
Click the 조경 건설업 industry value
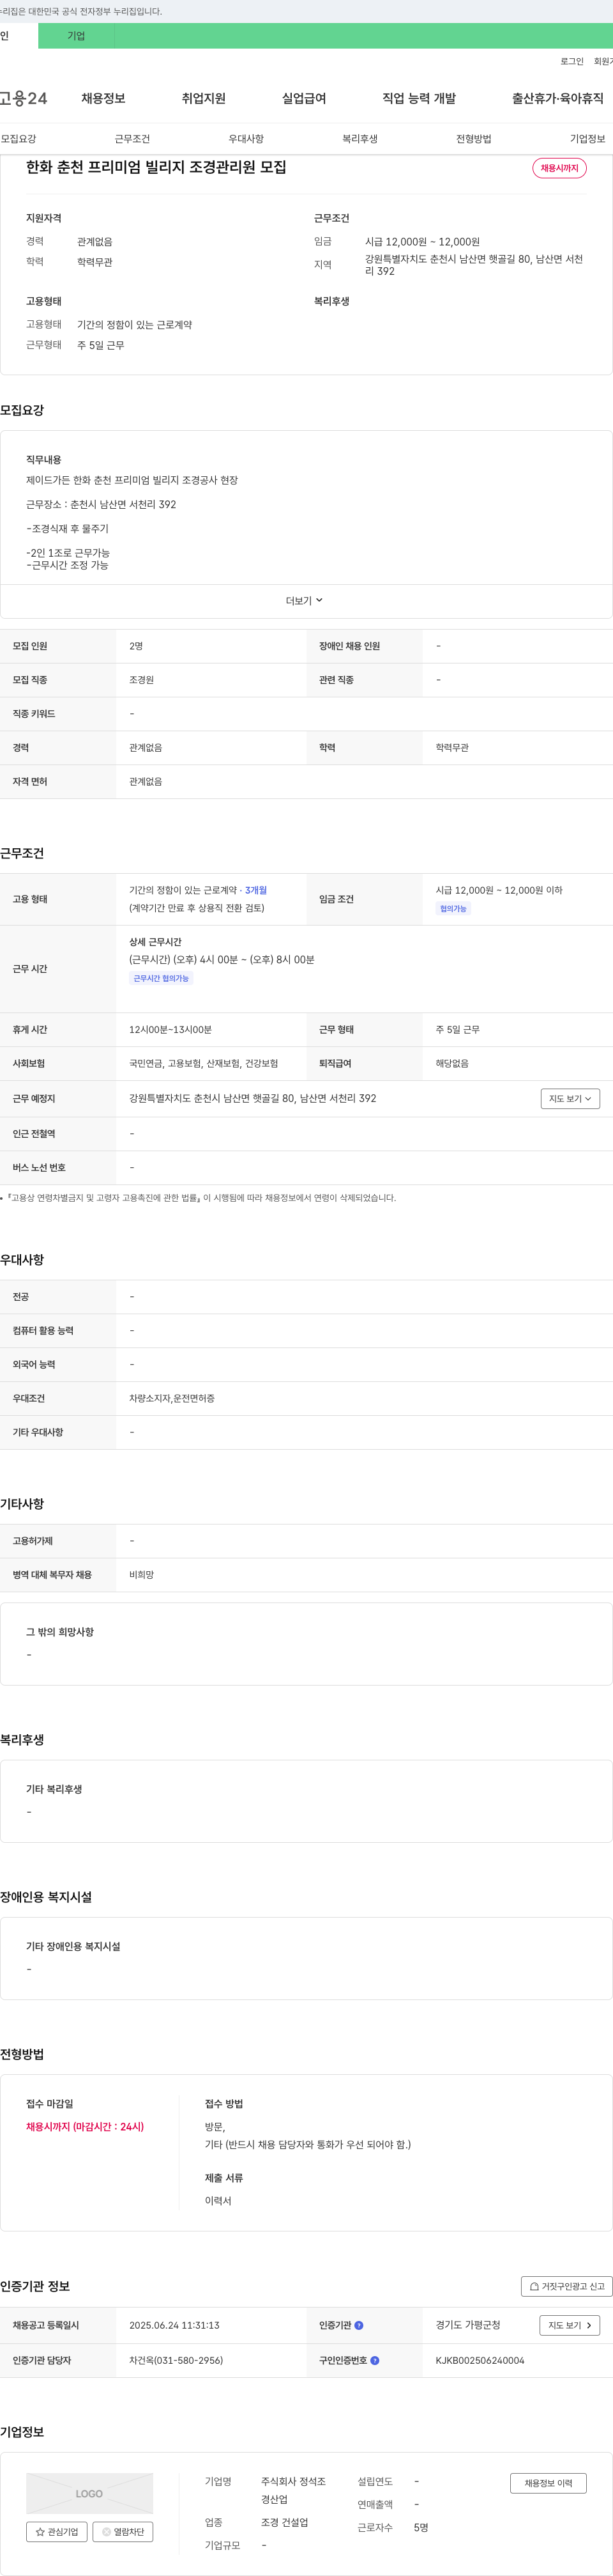285,2523
